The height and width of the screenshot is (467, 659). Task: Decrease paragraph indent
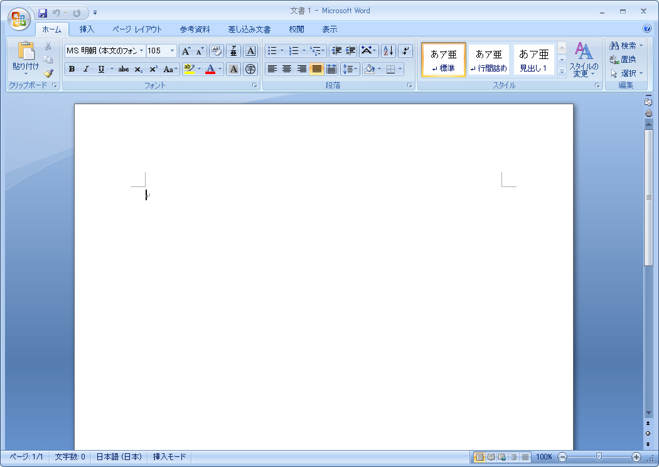pos(336,51)
